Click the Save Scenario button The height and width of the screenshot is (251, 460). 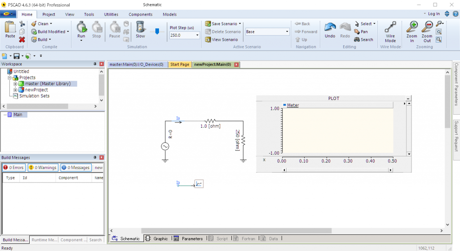(223, 24)
